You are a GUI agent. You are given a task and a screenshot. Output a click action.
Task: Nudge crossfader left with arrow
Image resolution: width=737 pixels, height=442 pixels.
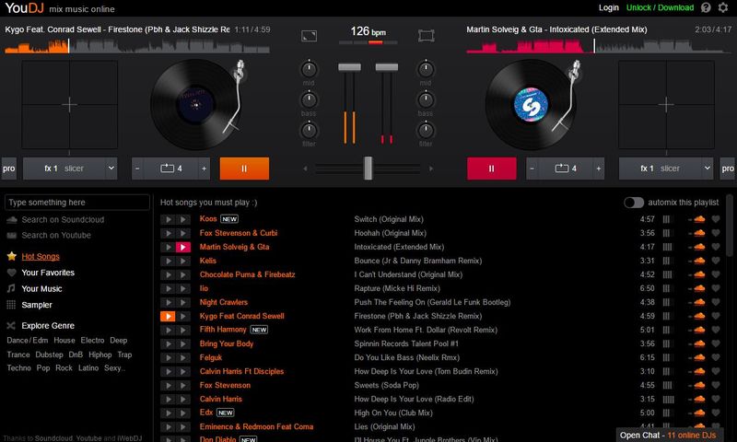click(x=306, y=169)
